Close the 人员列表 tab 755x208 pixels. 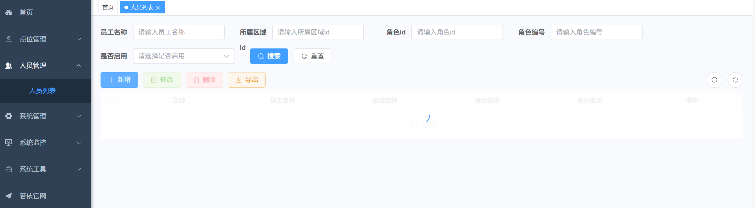(158, 8)
